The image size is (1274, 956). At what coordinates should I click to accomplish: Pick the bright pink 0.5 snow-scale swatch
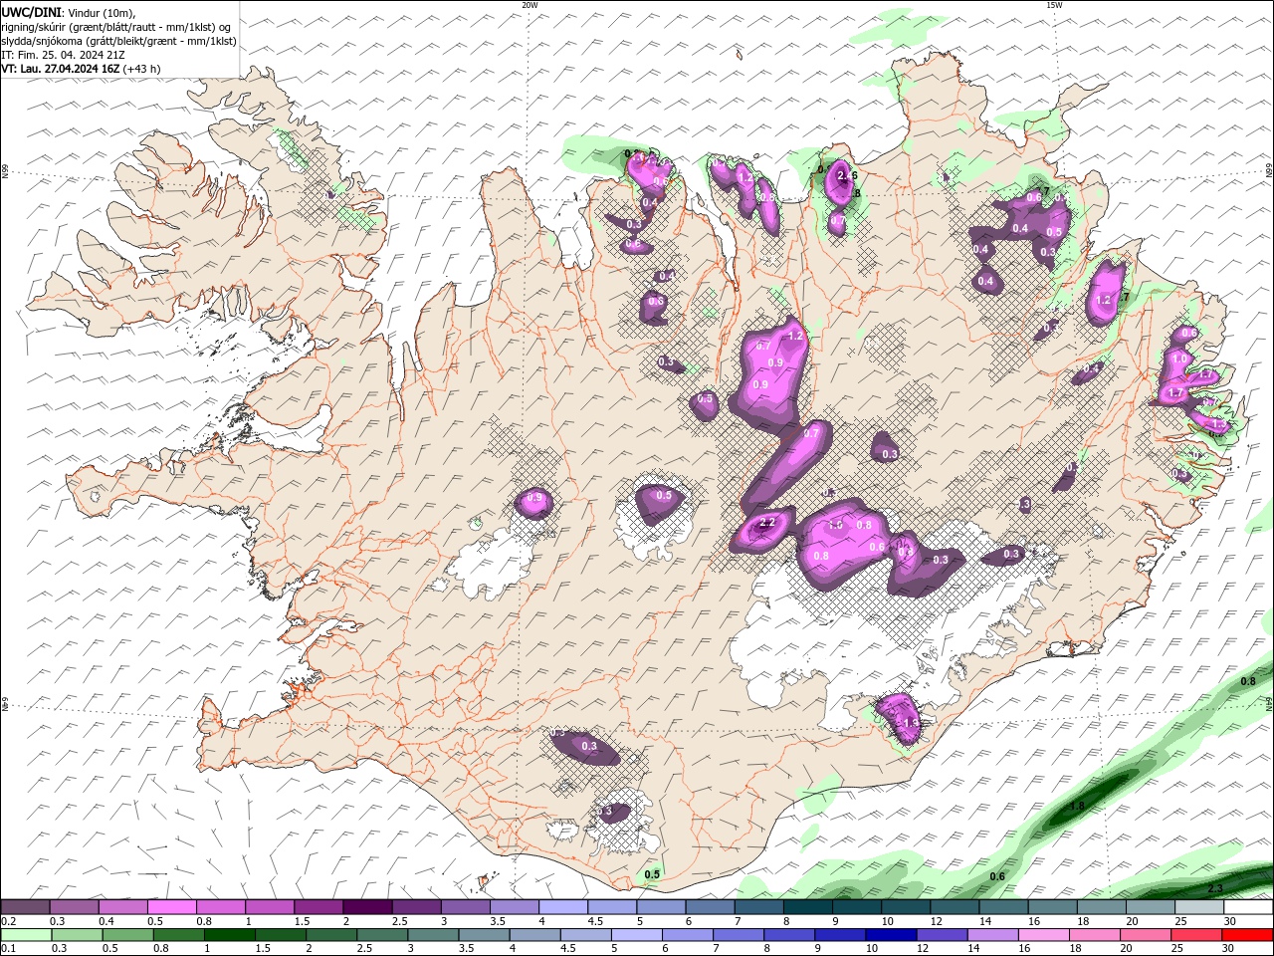pyautogui.click(x=171, y=907)
